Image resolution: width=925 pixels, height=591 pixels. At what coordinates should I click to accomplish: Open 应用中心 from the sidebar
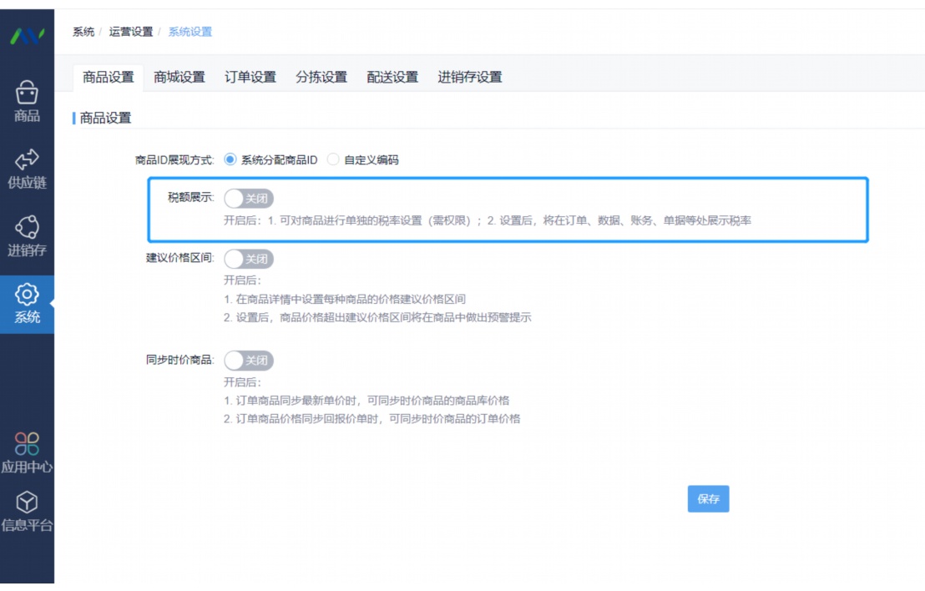click(x=28, y=453)
